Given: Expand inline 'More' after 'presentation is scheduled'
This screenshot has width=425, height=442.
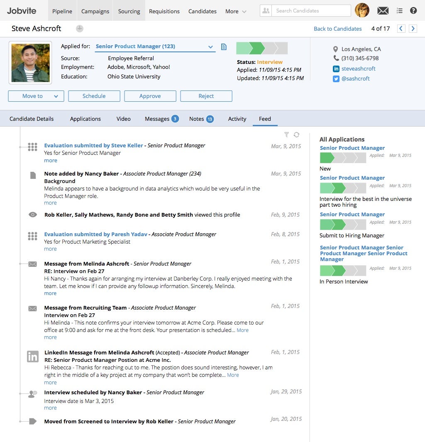Looking at the screenshot, I should (x=243, y=330).
